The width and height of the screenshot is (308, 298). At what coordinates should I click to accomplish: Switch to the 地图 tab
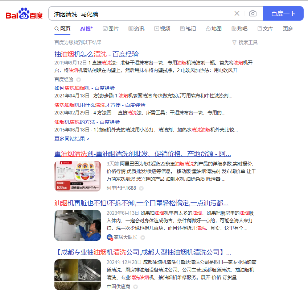(214, 29)
